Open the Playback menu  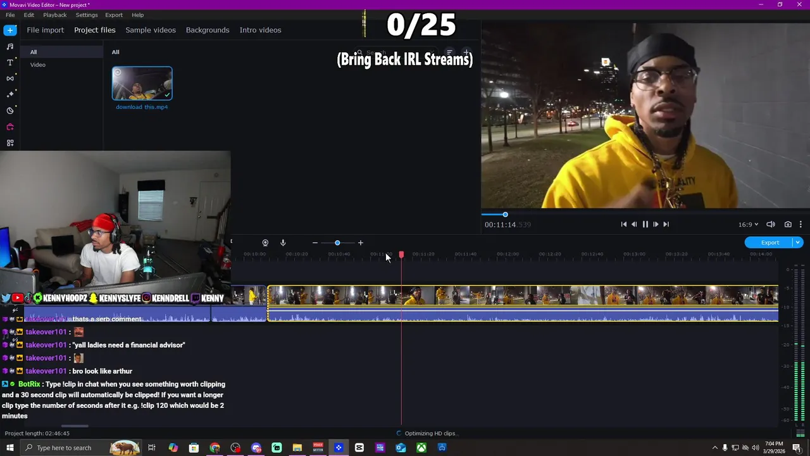(55, 15)
